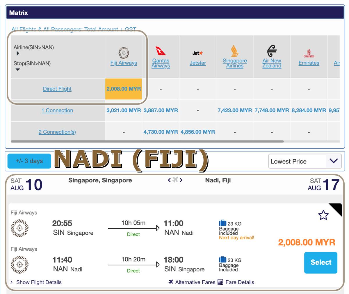Open the Fiji Airways airline link
Screen dimensions: 349x294
(124, 63)
